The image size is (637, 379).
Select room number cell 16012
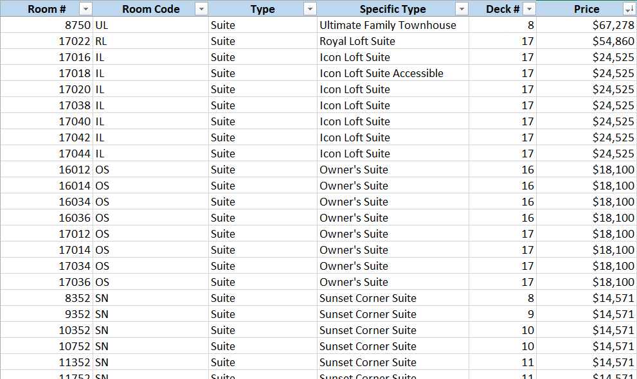coord(47,170)
